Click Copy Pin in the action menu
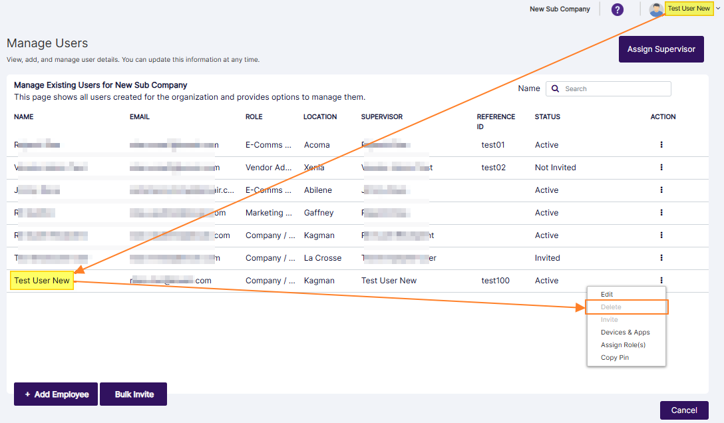 [614, 358]
